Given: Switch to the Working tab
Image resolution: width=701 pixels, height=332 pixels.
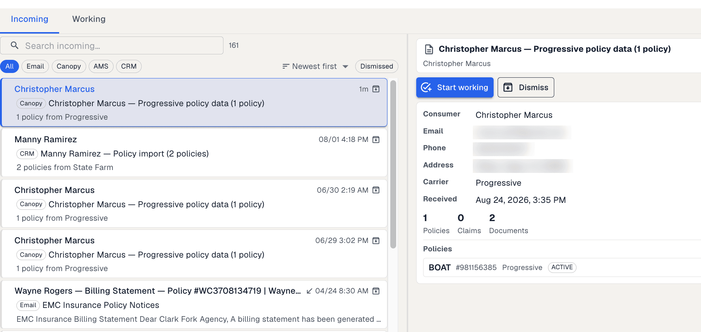Looking at the screenshot, I should click(x=89, y=19).
